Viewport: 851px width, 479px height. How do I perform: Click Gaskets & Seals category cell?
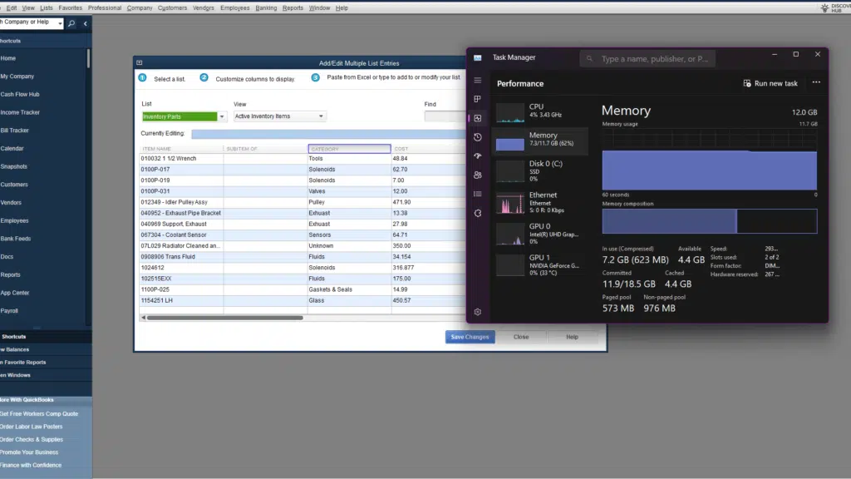[x=349, y=289]
